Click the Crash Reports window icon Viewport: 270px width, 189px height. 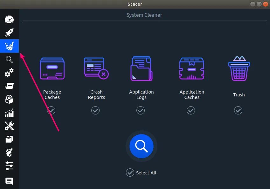pyautogui.click(x=96, y=68)
